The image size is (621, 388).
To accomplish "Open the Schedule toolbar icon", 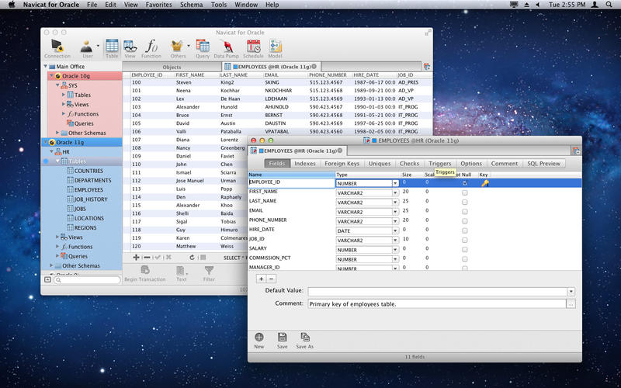I will 253,49.
